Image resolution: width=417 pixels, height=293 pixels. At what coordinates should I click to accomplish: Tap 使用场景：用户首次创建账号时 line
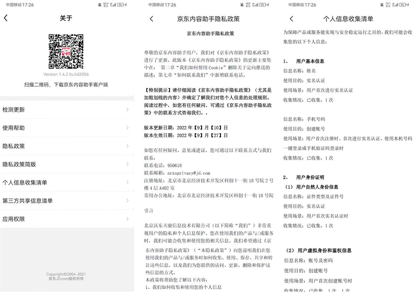tap(318, 281)
